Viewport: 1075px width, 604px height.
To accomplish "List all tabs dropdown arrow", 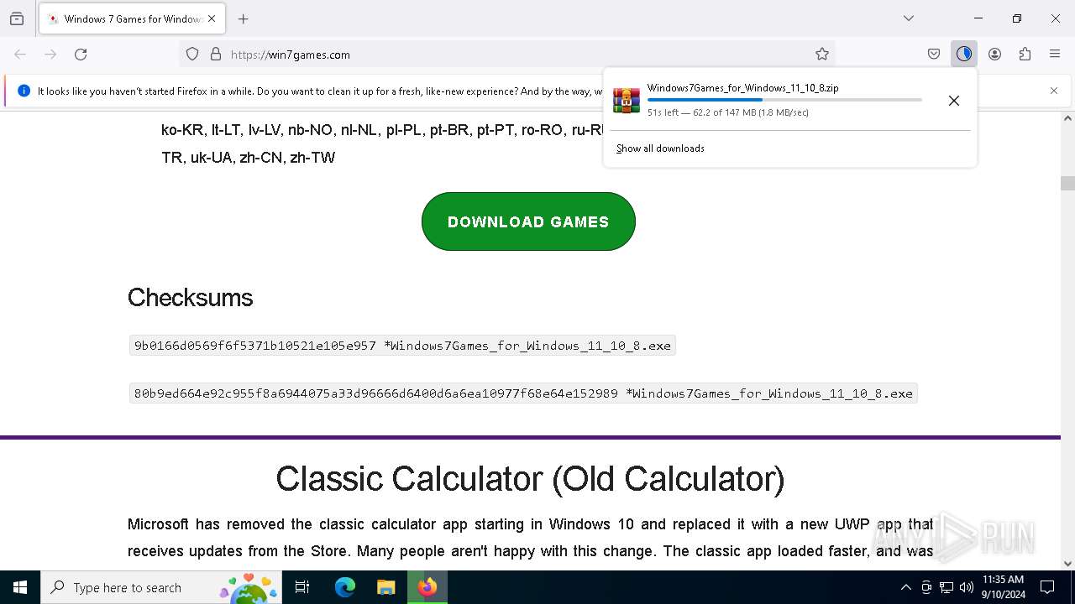I will coord(908,18).
